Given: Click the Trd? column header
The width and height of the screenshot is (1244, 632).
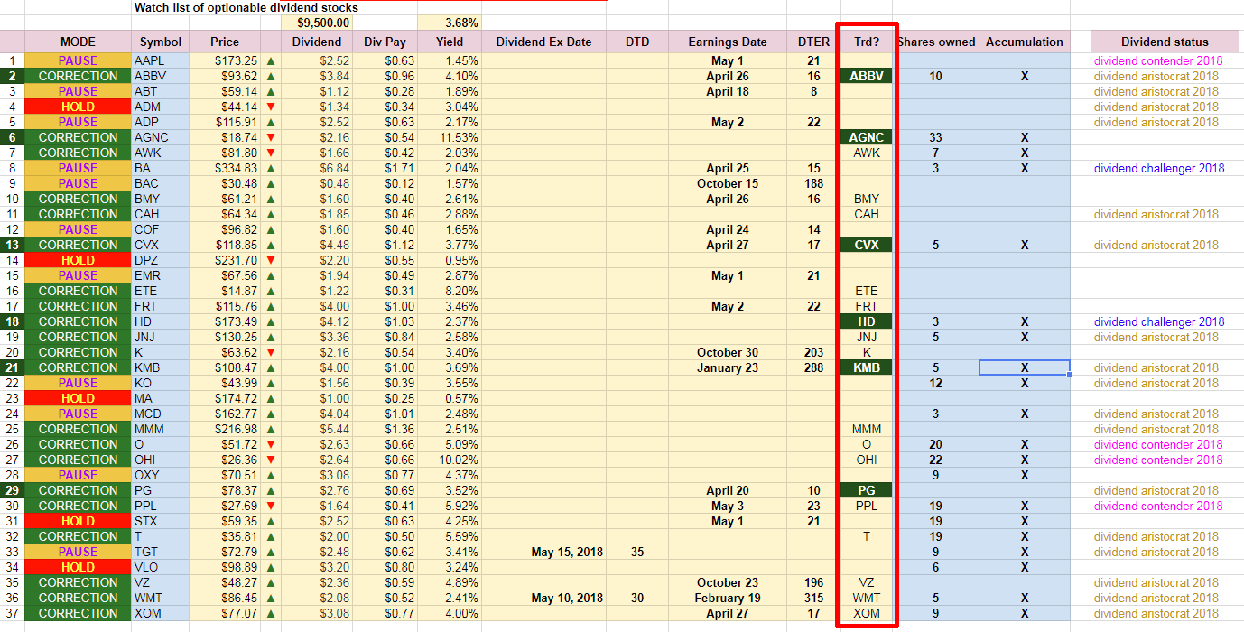Looking at the screenshot, I should 867,42.
